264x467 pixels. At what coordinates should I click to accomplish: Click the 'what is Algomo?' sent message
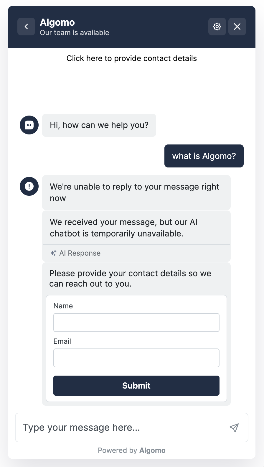(x=204, y=156)
